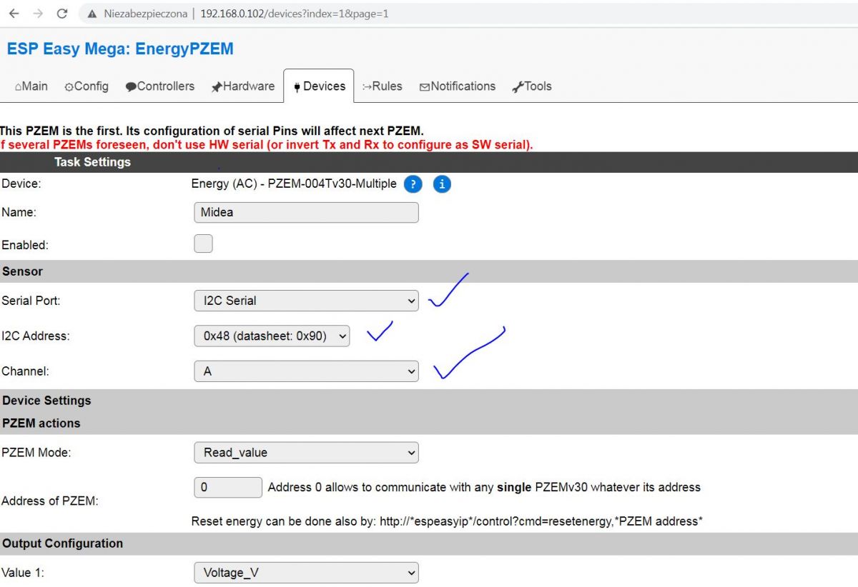Image resolution: width=858 pixels, height=587 pixels.
Task: Click the ESP Easy Mega: EnergyPZEM title
Action: (120, 49)
